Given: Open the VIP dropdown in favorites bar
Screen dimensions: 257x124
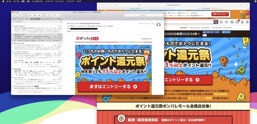Looking at the screenshot, I should (x=28, y=19).
